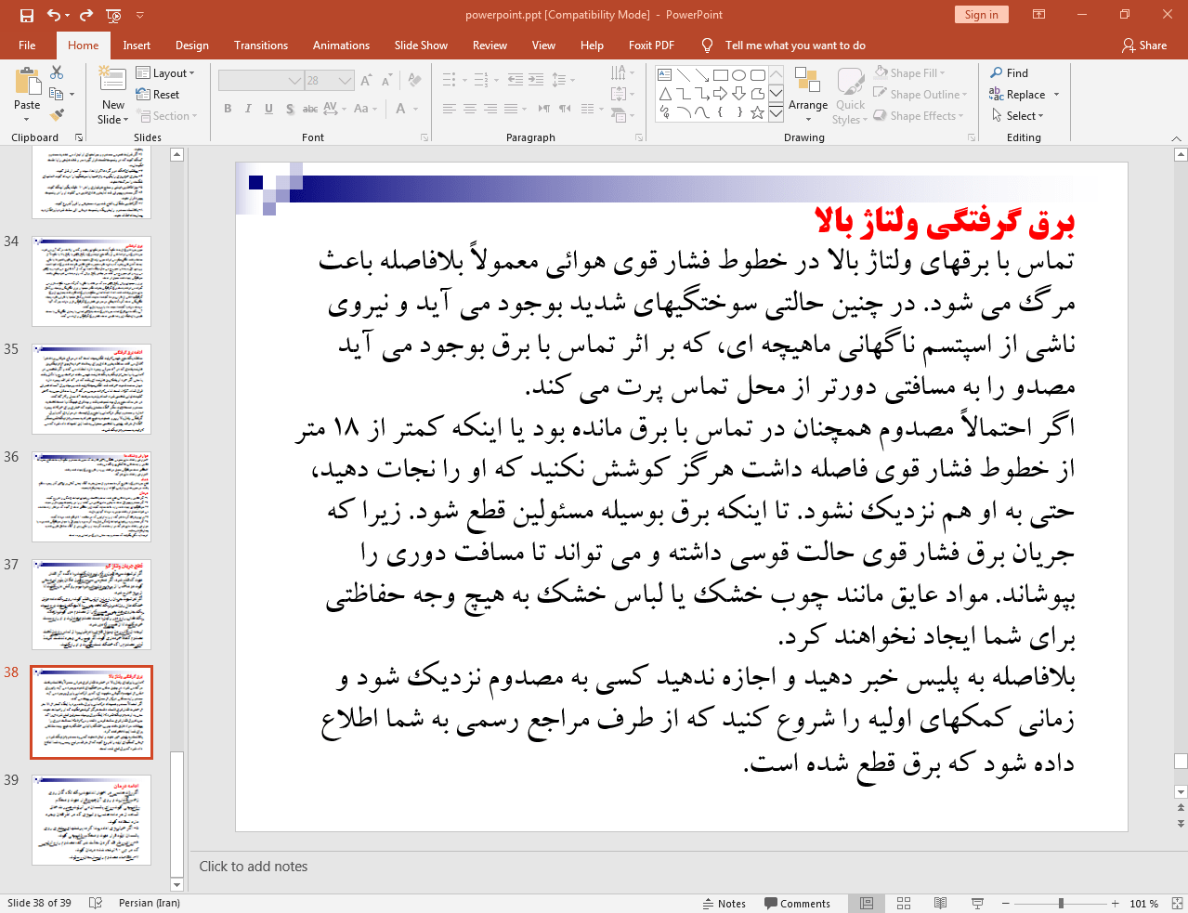
Task: Collapse the ribbon with the chevron
Action: pyautogui.click(x=1176, y=137)
